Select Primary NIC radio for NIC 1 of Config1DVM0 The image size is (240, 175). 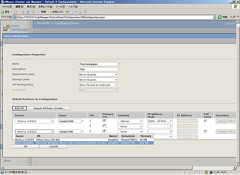click(104, 120)
